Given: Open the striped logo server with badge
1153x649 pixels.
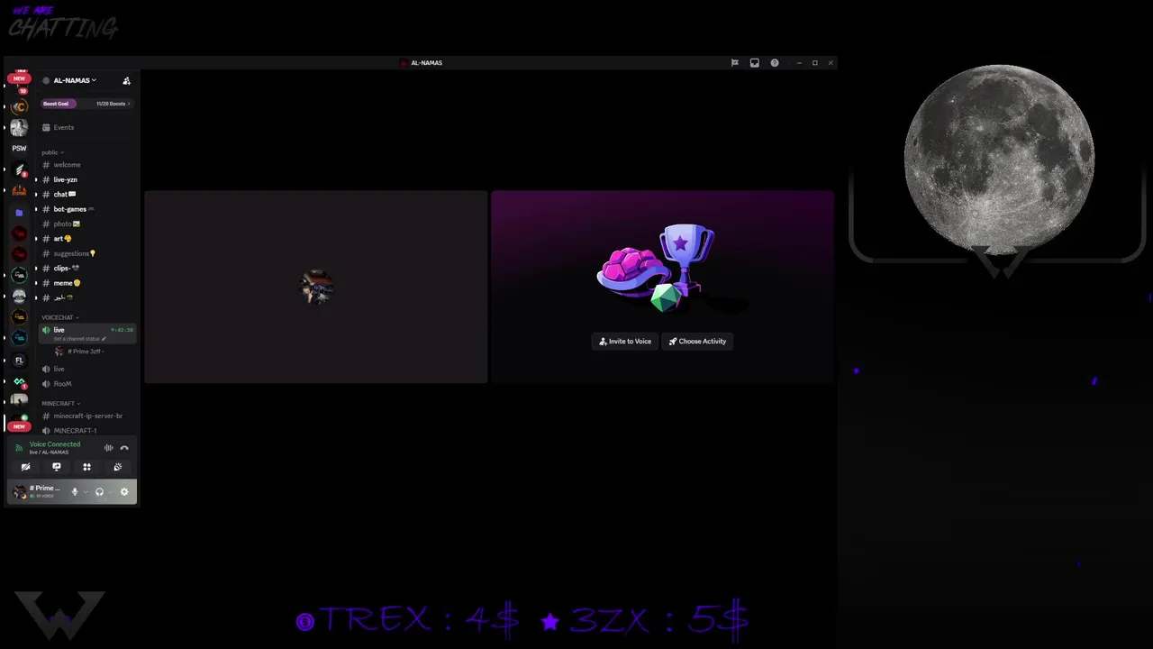Looking at the screenshot, I should click(19, 171).
